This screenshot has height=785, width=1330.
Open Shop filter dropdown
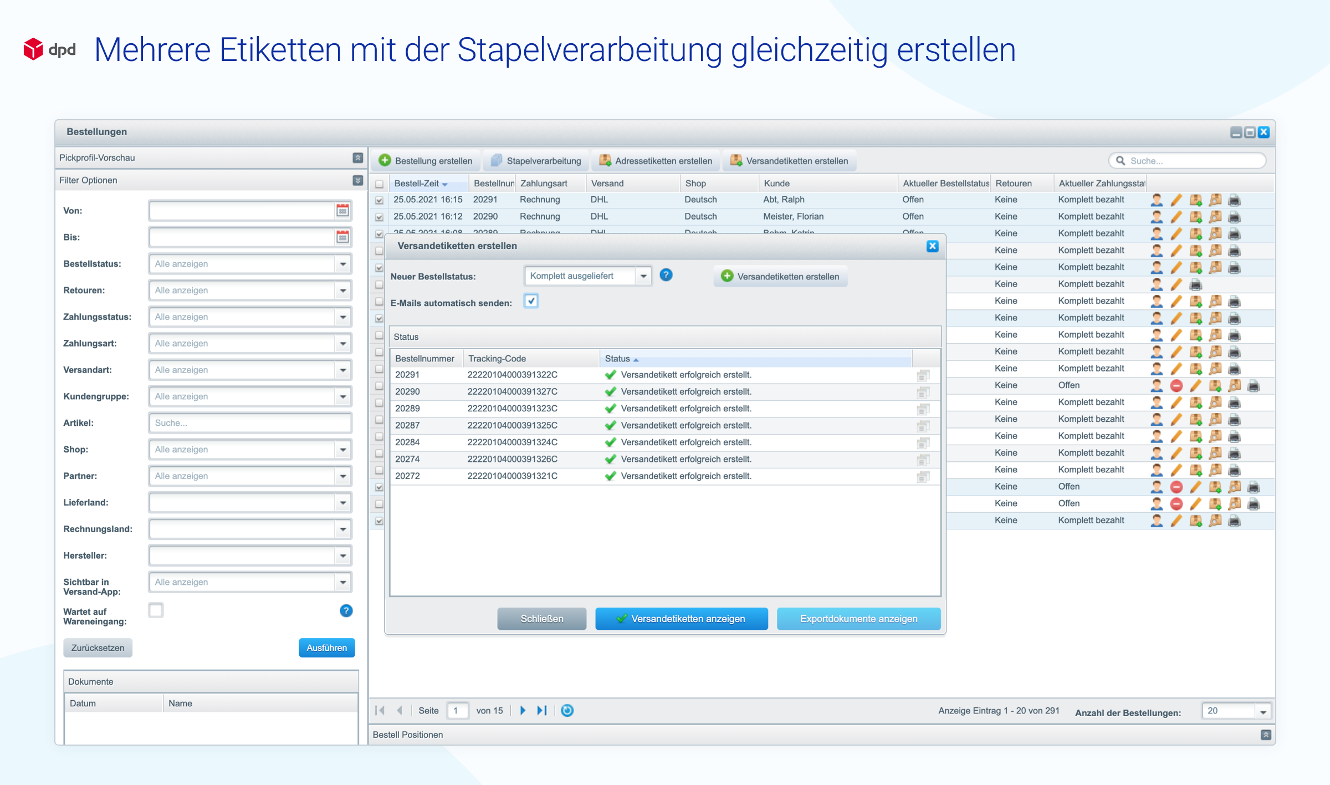pos(343,450)
